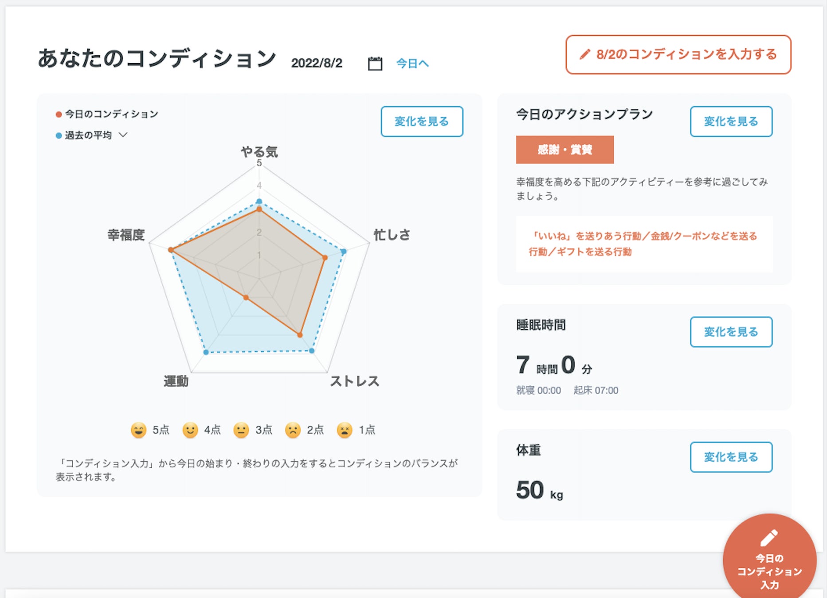Screen dimensions: 827x598
Task: Click the 3点 neutral face emoji
Action: (241, 430)
